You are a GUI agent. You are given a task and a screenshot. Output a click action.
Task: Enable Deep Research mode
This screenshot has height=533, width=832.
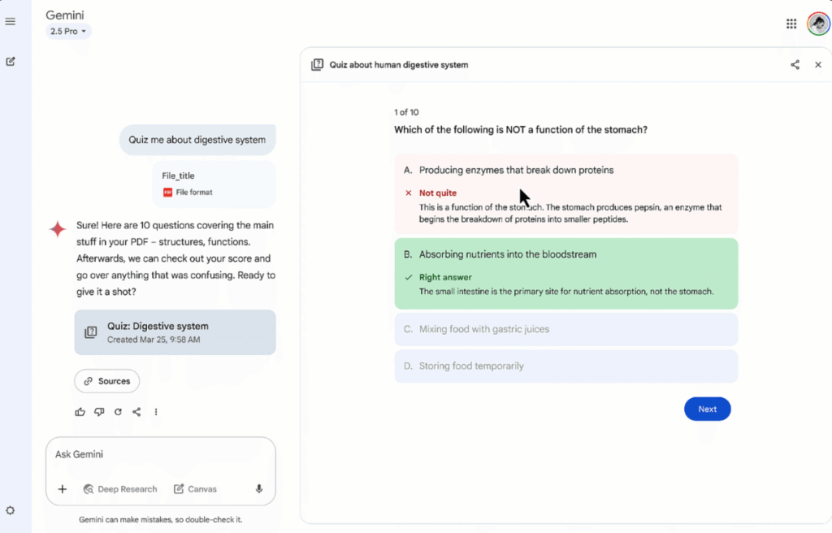120,489
